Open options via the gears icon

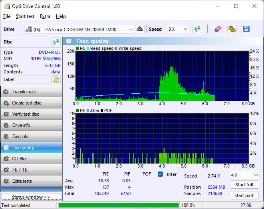(x=232, y=29)
